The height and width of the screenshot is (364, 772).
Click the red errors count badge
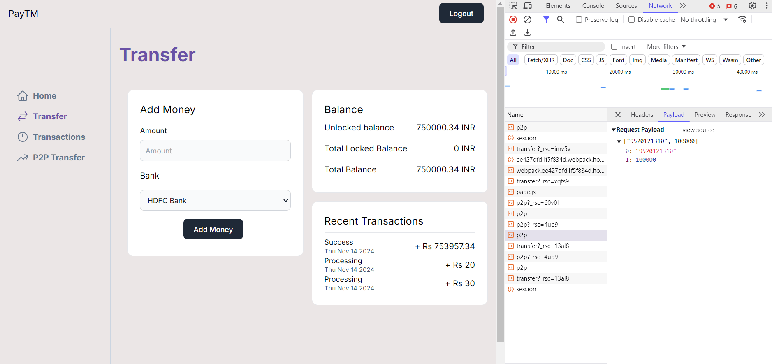715,6
